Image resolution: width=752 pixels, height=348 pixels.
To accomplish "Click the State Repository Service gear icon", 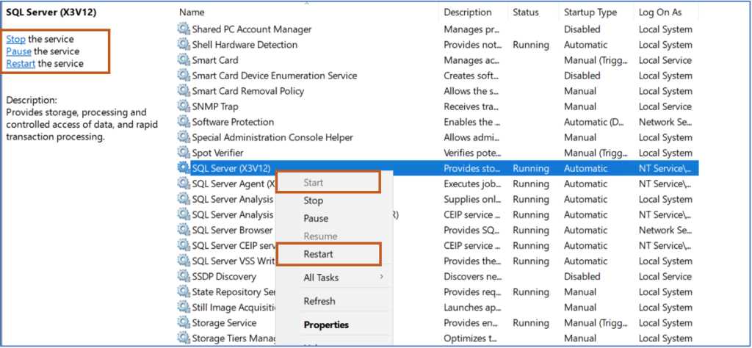I will pyautogui.click(x=184, y=292).
